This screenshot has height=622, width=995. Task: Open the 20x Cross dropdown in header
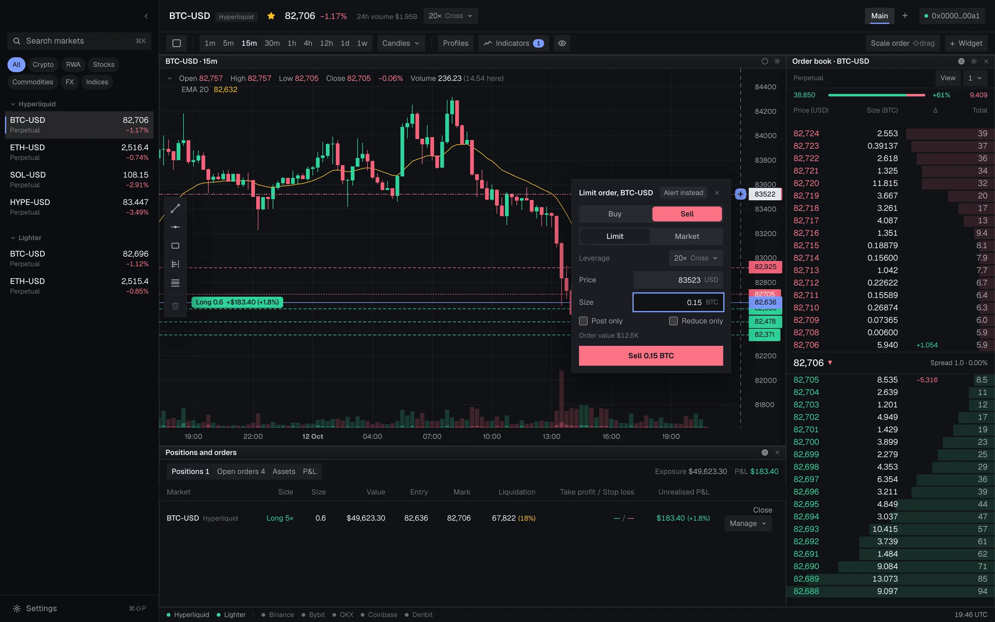pos(450,16)
